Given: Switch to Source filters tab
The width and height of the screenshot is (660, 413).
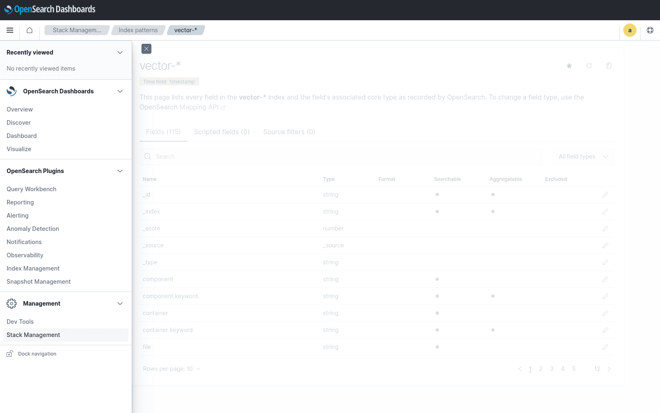Looking at the screenshot, I should click(289, 132).
